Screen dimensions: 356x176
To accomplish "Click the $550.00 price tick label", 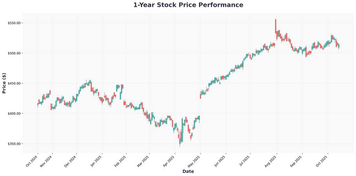I will [14, 23].
